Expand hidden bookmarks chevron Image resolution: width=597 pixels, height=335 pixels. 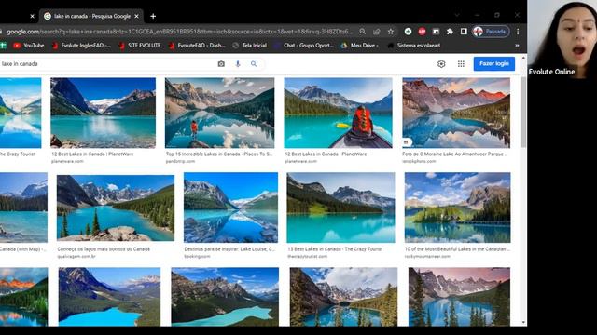click(x=517, y=46)
